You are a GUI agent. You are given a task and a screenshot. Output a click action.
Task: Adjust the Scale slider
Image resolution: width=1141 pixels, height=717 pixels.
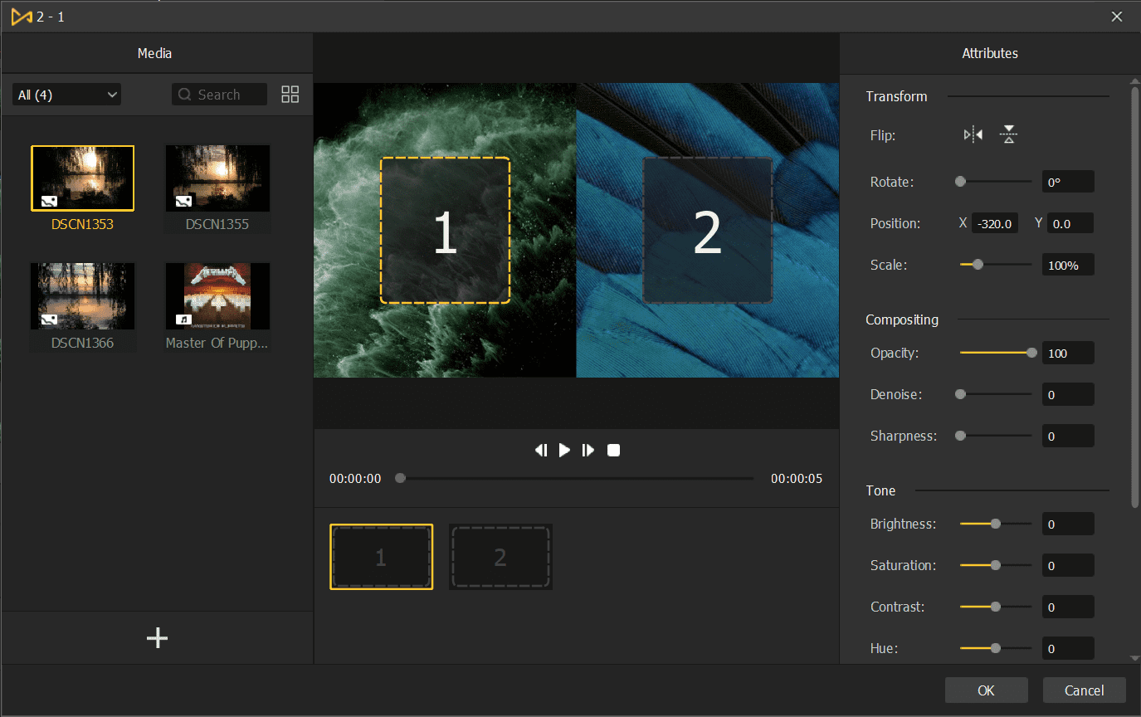click(996, 265)
